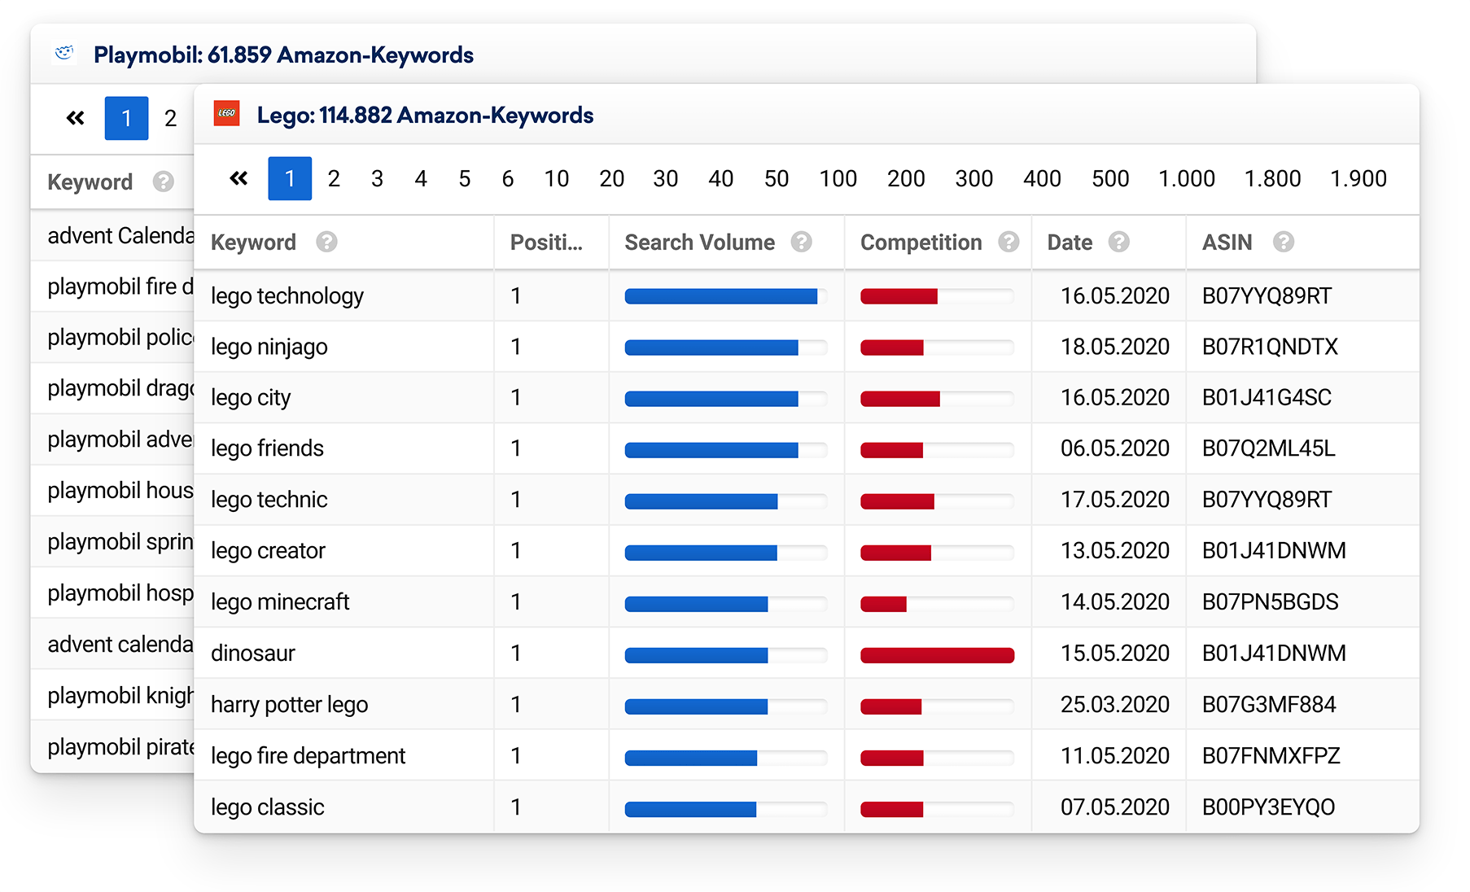
Task: Jump to page 50 in Lego pagination
Action: pos(777,178)
